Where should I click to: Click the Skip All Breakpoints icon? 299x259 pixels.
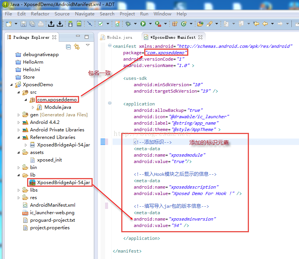[x=90, y=24]
